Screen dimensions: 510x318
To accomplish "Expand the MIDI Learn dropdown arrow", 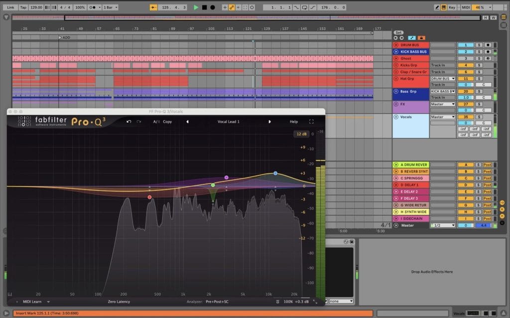I will [48, 302].
